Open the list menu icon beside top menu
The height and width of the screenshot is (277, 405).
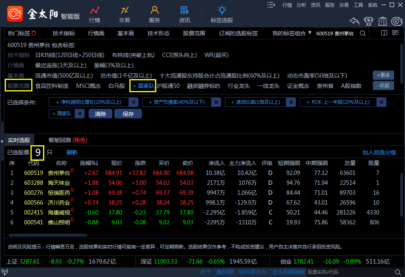pyautogui.click(x=271, y=5)
